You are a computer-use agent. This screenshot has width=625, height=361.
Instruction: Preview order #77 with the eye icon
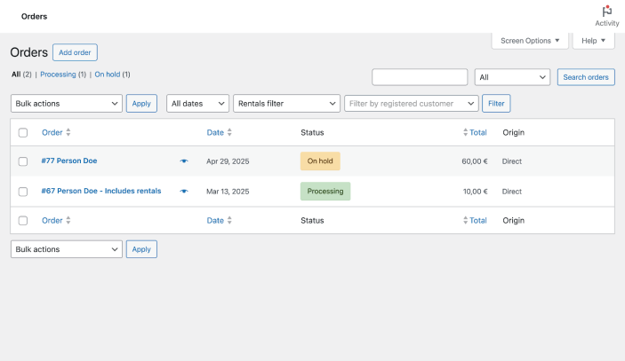pyautogui.click(x=184, y=161)
